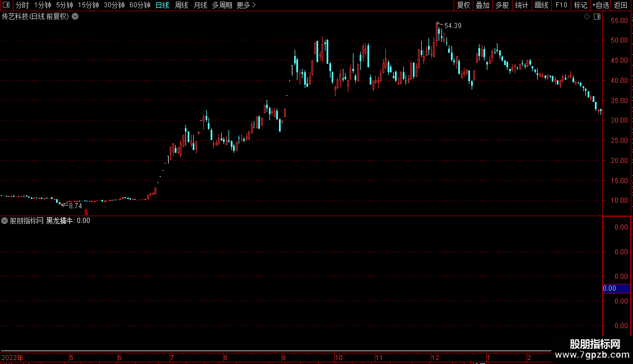The height and width of the screenshot is (364, 633).
Task: Open the 统计 statistics tool
Action: point(522,5)
